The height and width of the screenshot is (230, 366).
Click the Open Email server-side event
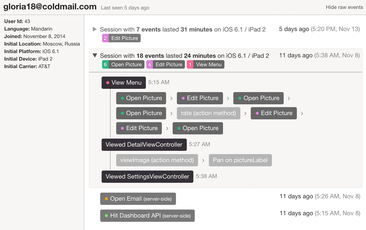138,199
